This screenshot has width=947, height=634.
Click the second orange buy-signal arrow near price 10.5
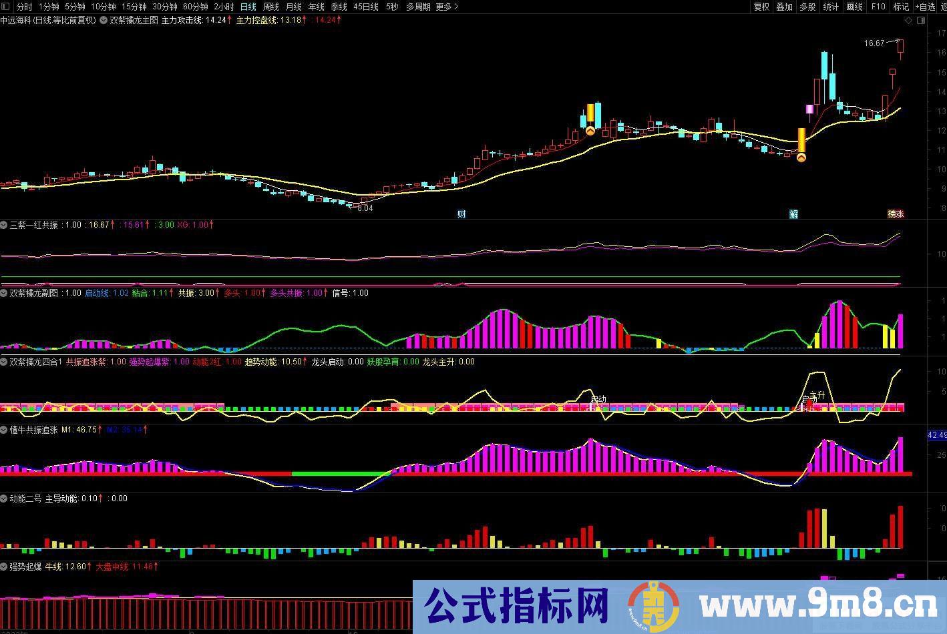click(801, 157)
